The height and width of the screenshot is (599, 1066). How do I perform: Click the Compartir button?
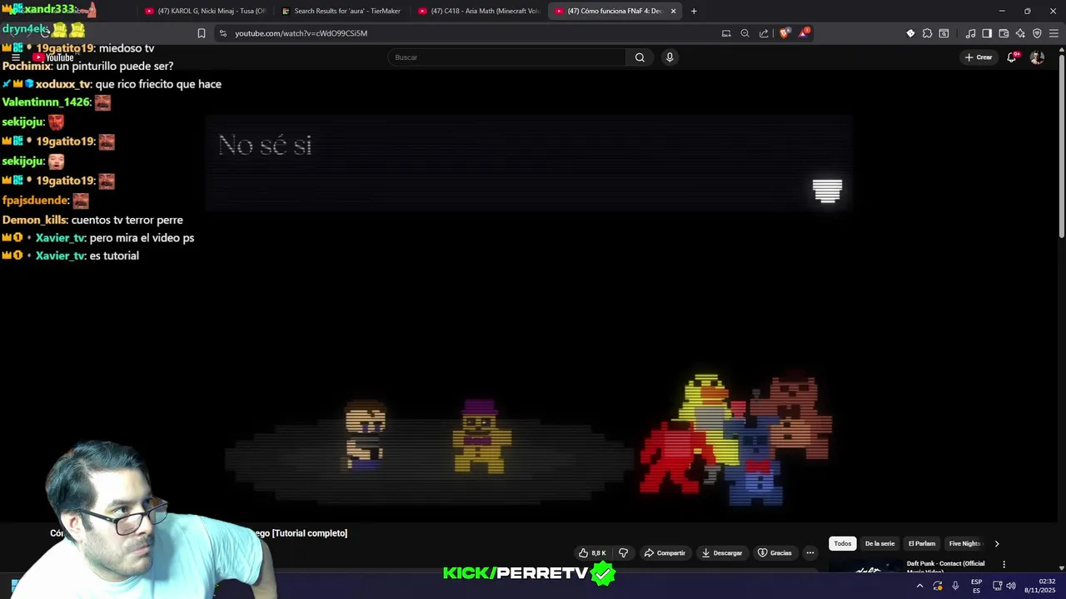[665, 553]
